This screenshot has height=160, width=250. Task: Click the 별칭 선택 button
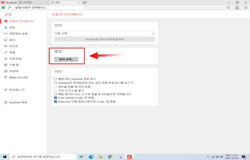tap(66, 59)
